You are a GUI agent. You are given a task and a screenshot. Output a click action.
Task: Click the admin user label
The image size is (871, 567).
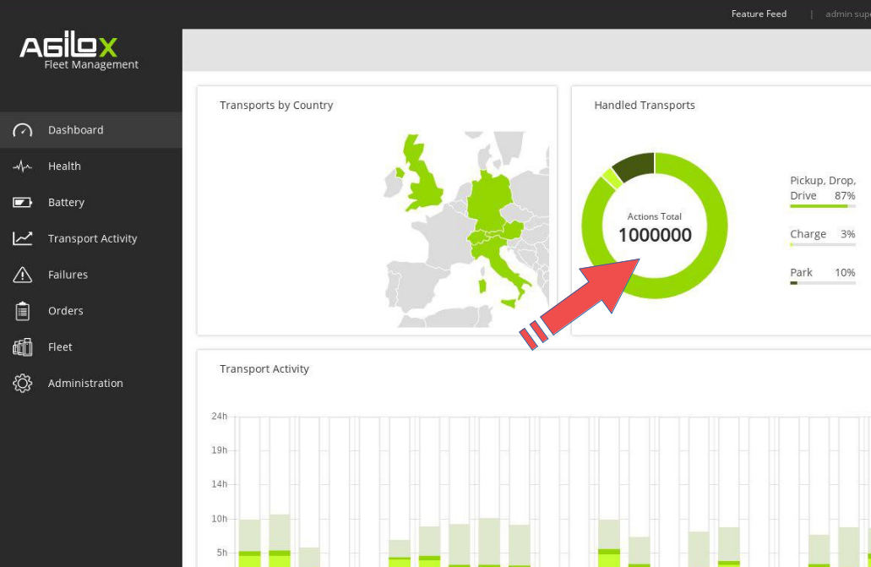tap(847, 14)
